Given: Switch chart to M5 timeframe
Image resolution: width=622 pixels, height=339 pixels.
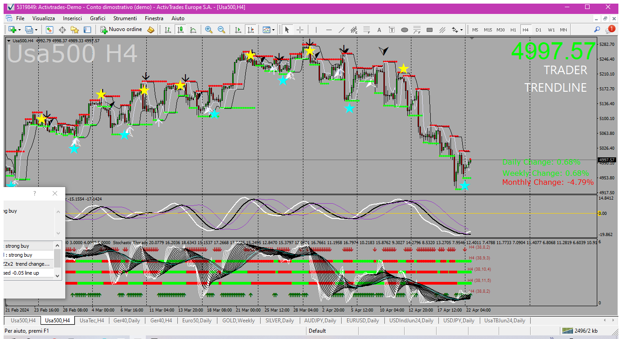Looking at the screenshot, I should pos(475,30).
